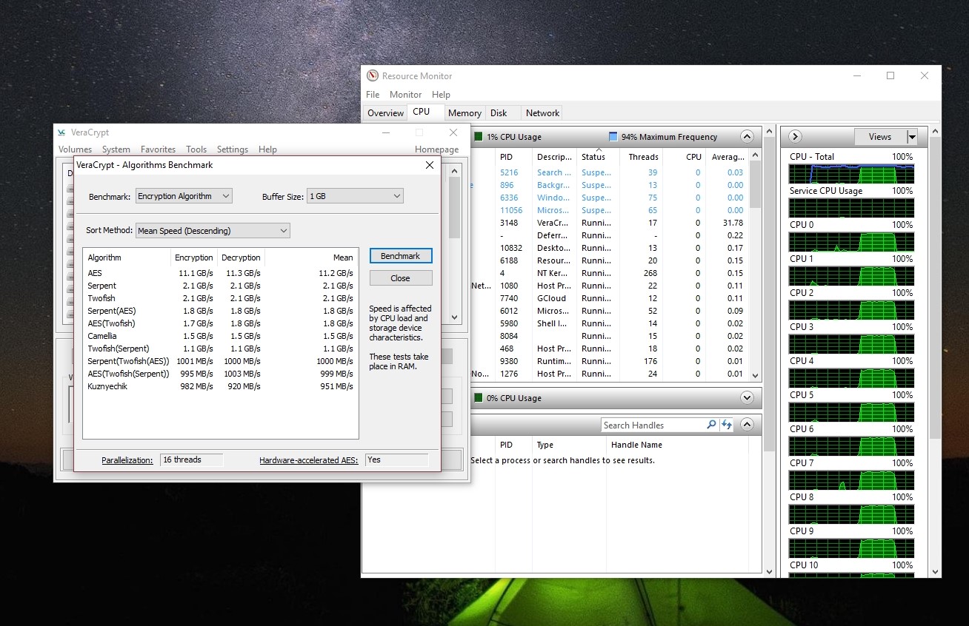Open the Help menu in VeraCrypt

pyautogui.click(x=267, y=149)
